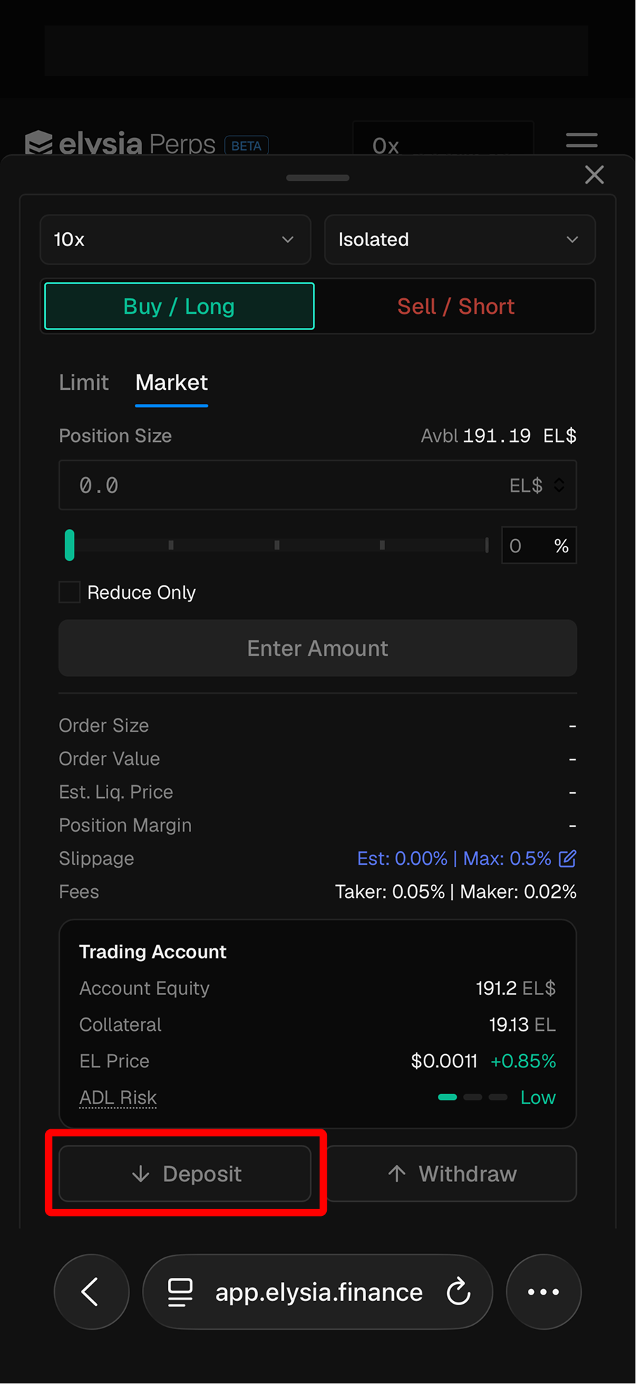Click the 25% tick mark on slider
Screen dimensions: 636x1384
pos(171,545)
